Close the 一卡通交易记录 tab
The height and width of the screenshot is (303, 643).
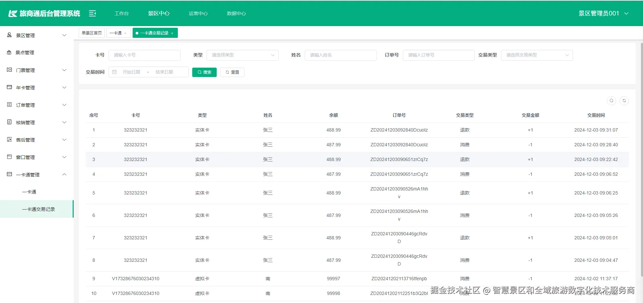point(172,33)
